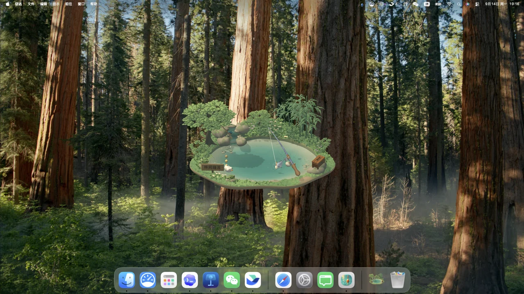This screenshot has width=524, height=294.
Task: Open System Settings gear in Dock
Action: click(x=304, y=280)
